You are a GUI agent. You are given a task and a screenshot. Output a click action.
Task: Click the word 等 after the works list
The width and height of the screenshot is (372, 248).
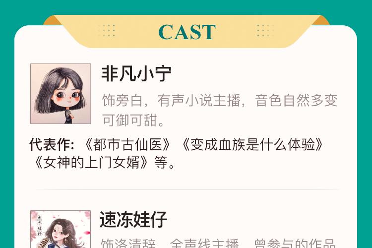(x=161, y=162)
